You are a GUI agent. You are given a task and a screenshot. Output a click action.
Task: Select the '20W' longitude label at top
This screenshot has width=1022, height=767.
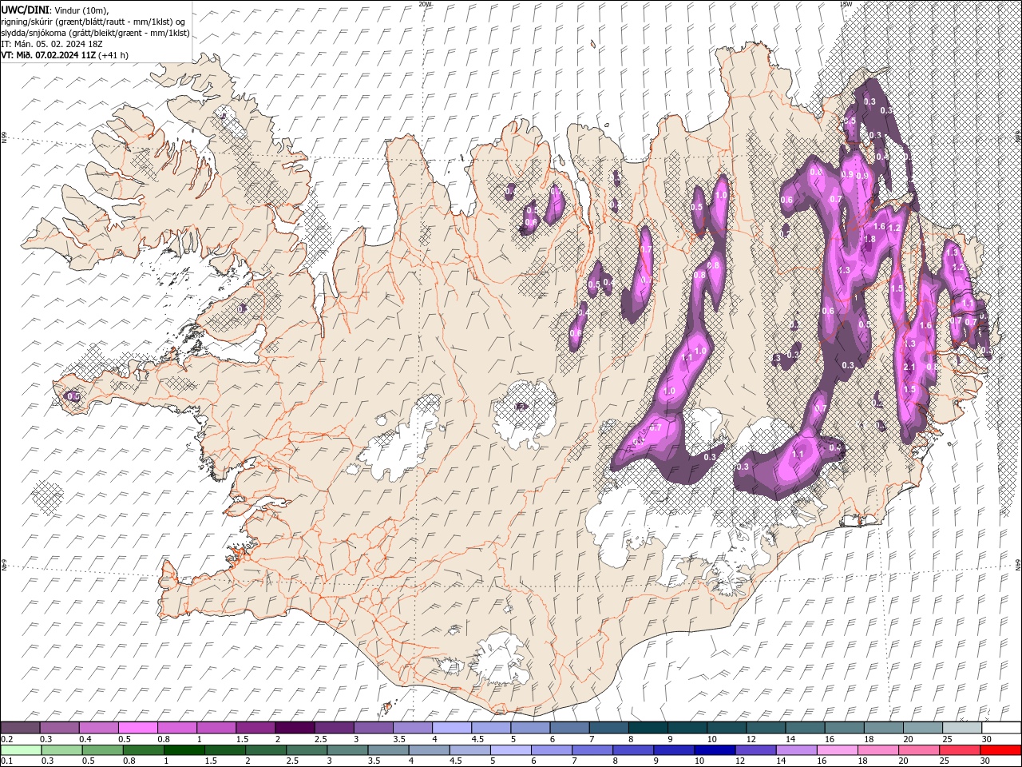click(425, 4)
